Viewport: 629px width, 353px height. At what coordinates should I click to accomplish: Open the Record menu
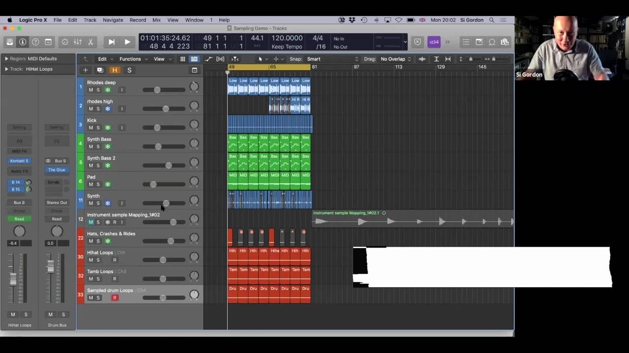[138, 20]
